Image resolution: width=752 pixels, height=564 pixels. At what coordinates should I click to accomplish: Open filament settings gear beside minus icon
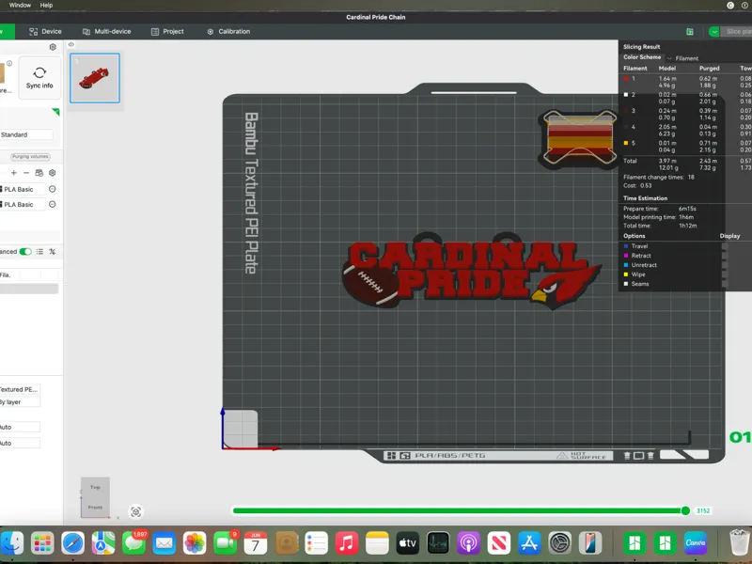tap(53, 173)
